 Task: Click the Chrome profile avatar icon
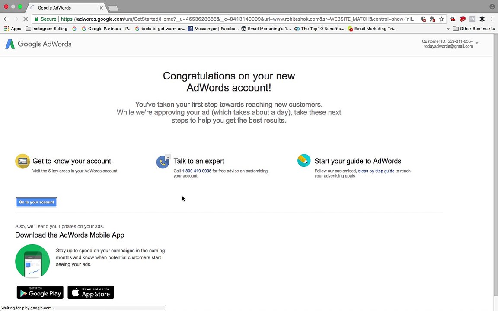pos(492,6)
